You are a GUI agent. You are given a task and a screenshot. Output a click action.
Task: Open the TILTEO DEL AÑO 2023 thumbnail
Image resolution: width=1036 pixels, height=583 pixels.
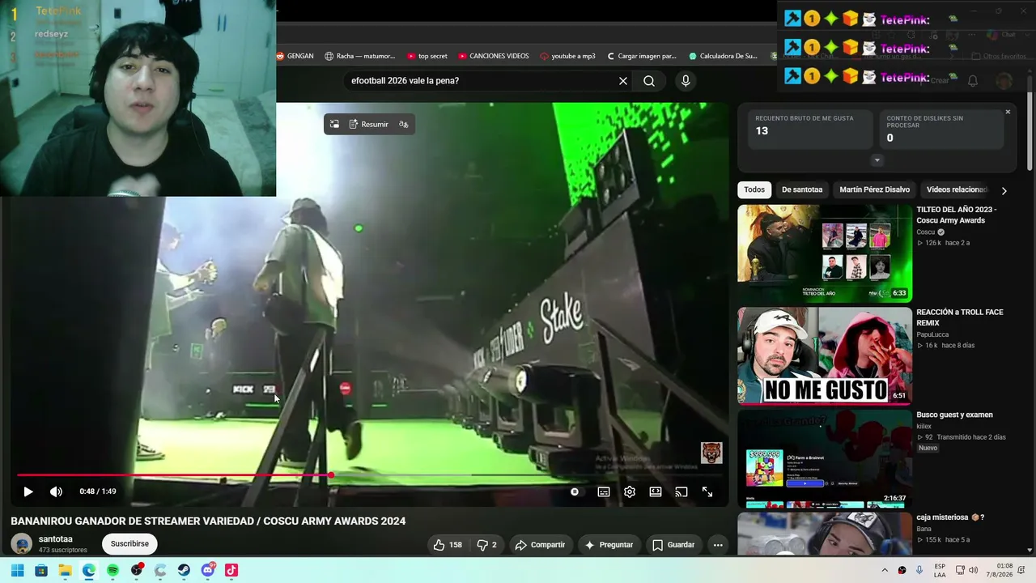tap(825, 253)
